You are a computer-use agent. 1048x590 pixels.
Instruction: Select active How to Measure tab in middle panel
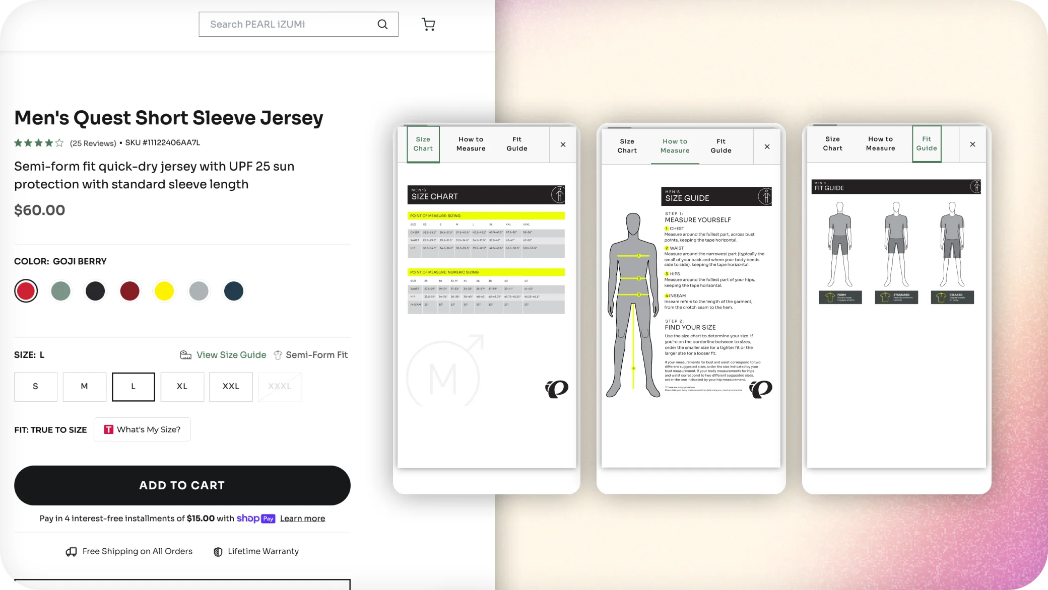coord(675,146)
